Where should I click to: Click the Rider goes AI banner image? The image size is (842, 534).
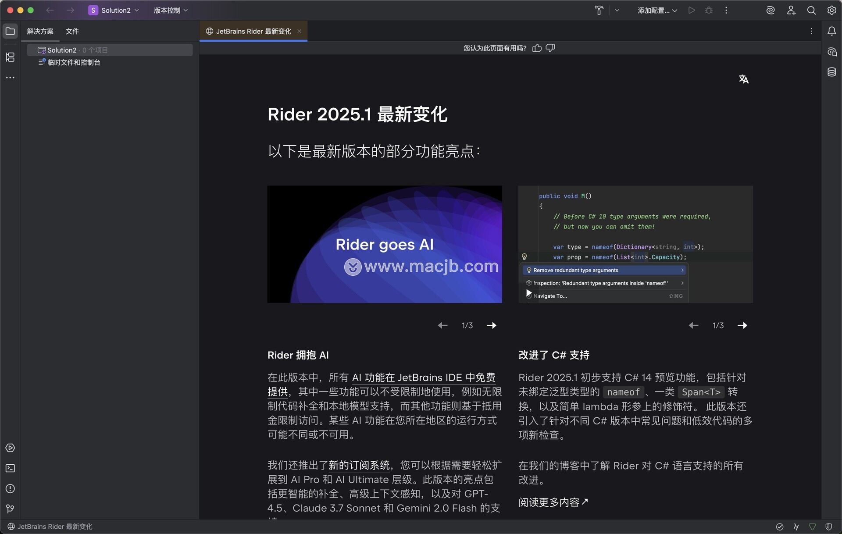point(385,244)
